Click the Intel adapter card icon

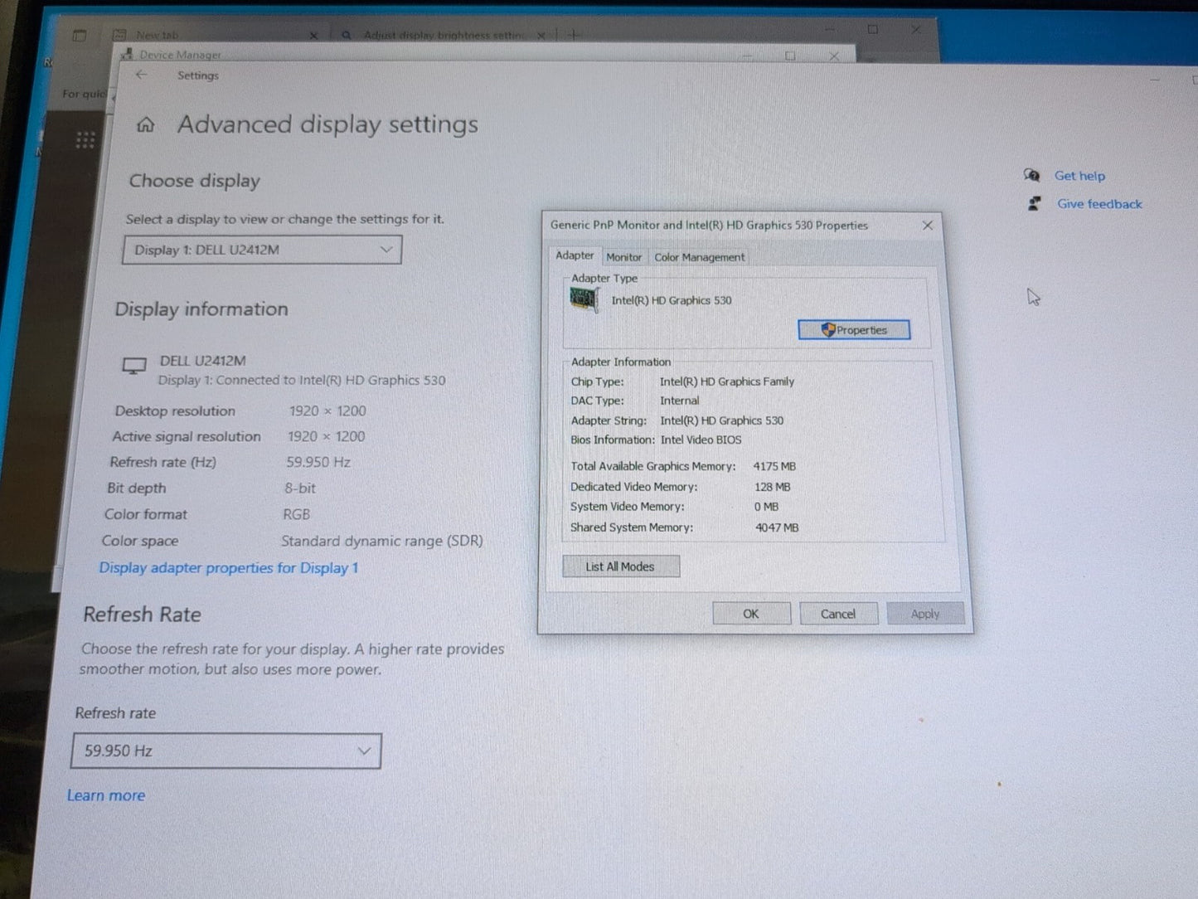[584, 299]
